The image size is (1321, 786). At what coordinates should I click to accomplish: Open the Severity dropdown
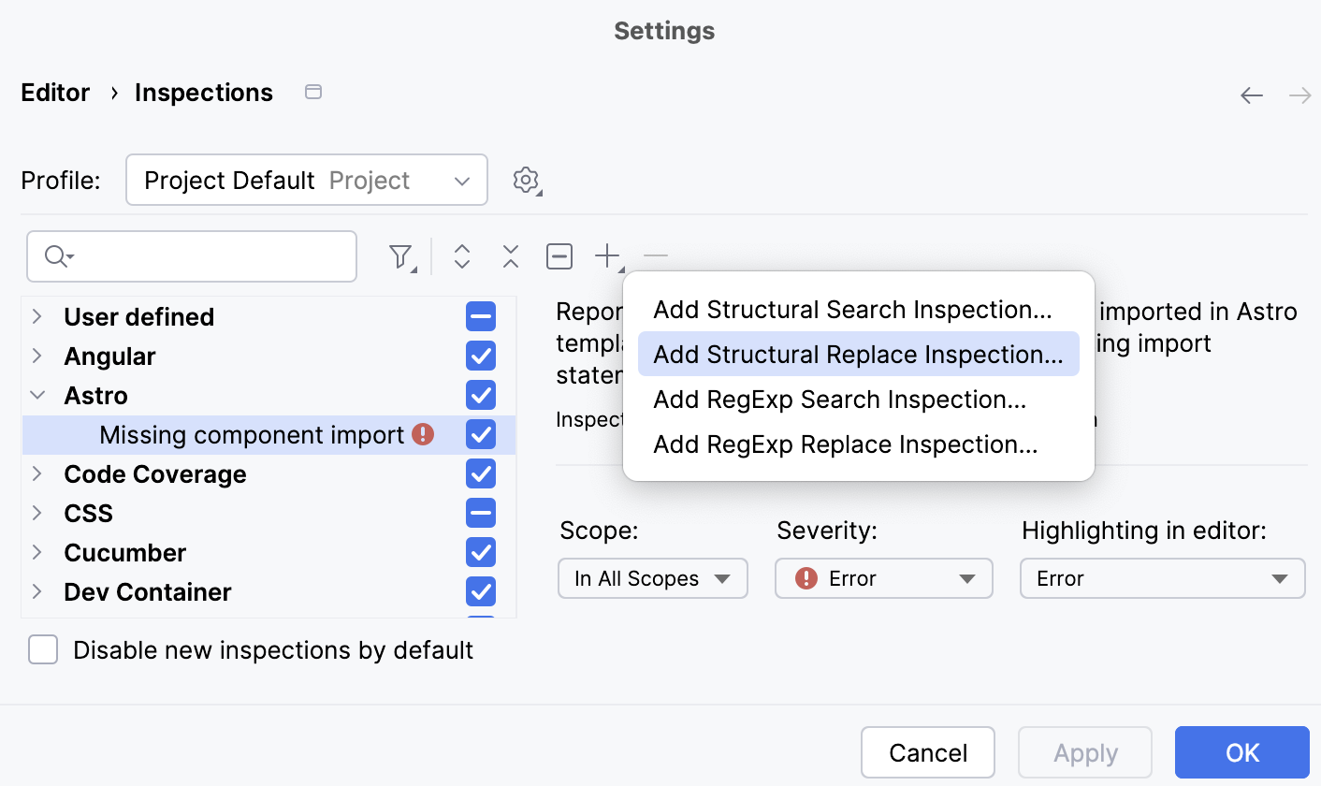click(x=883, y=578)
